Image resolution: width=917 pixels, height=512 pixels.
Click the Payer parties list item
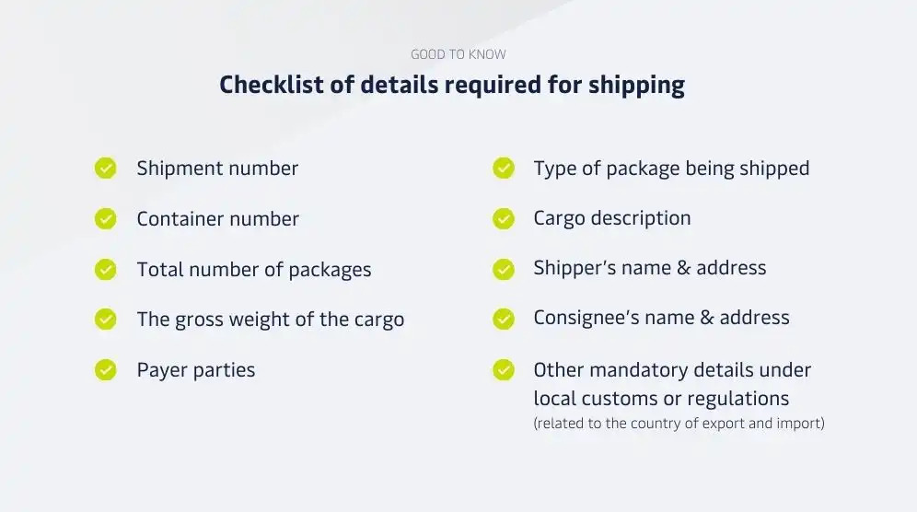196,370
